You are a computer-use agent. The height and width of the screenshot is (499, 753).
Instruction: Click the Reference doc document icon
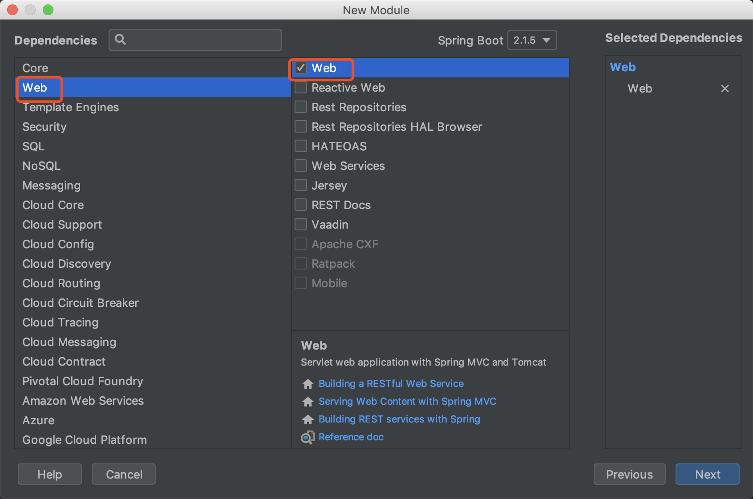click(308, 438)
